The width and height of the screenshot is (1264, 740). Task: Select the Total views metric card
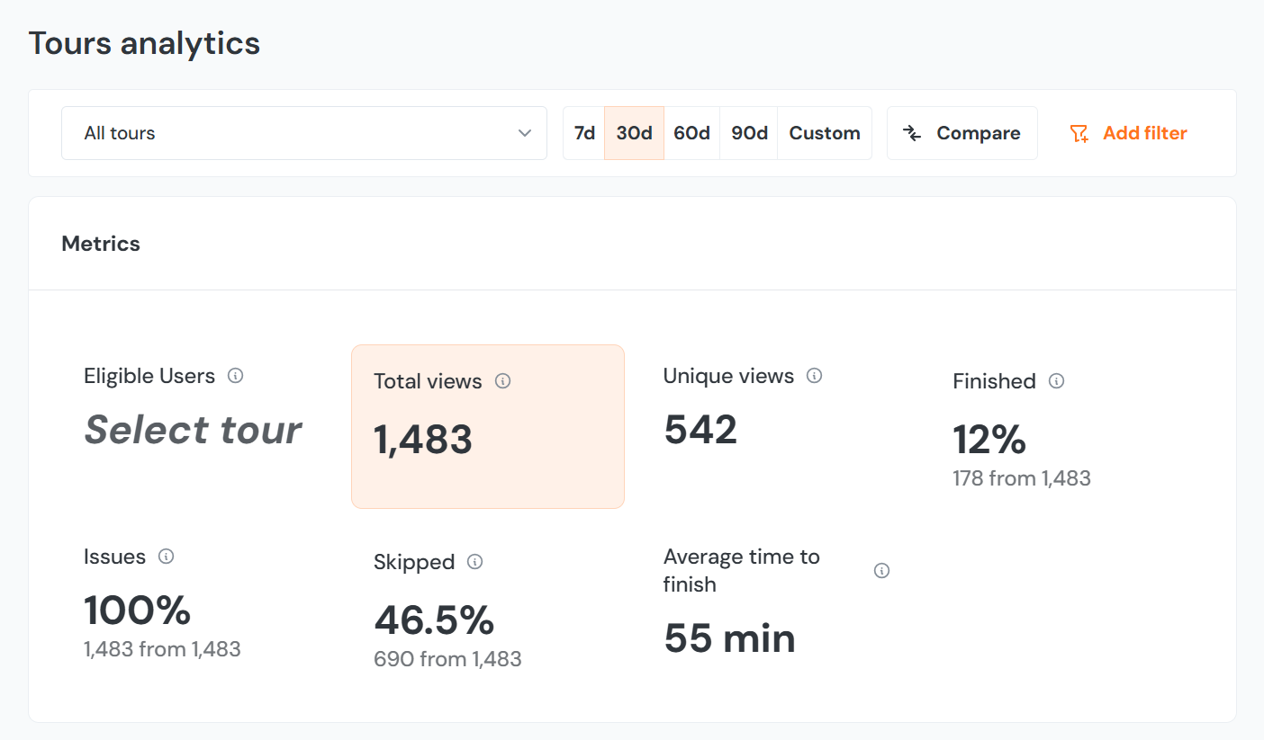[x=487, y=426]
